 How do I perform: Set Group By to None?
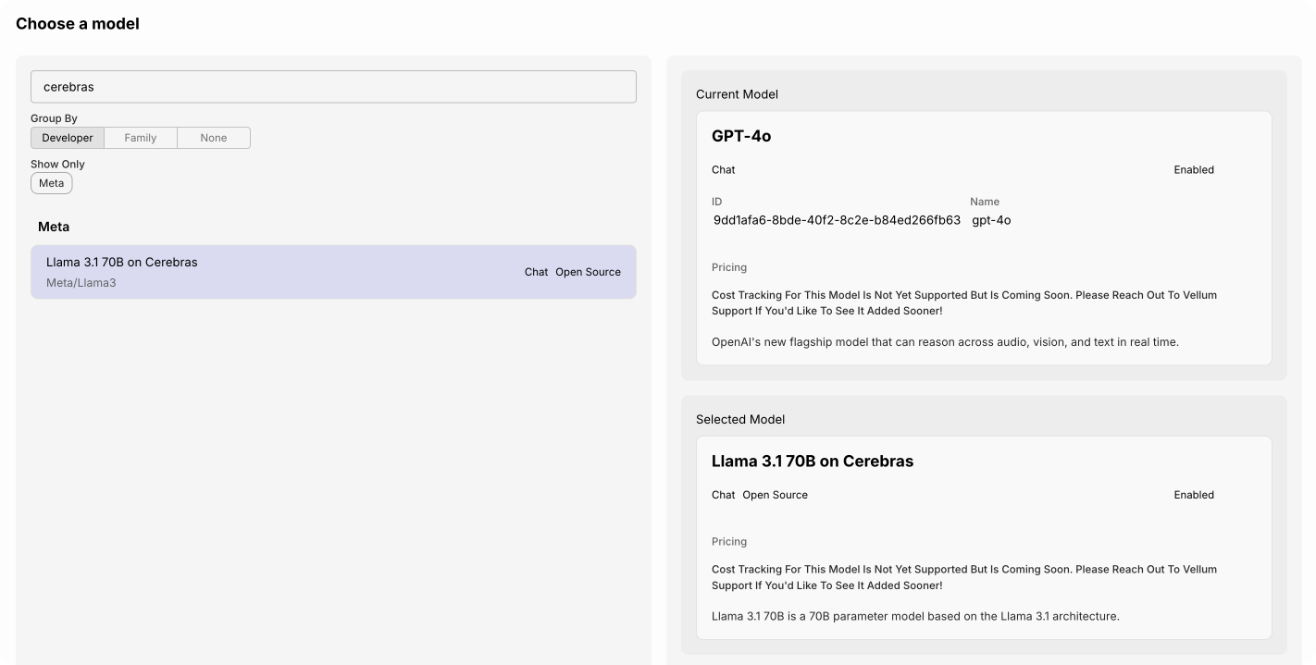(214, 138)
